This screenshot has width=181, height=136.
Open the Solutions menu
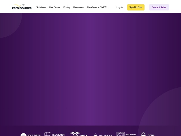pyautogui.click(x=41, y=7)
